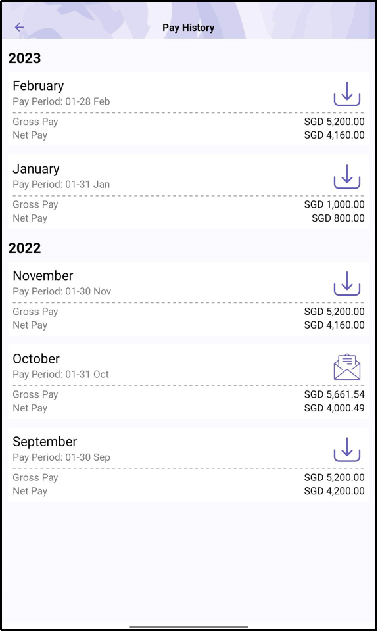378x631 pixels.
Task: Tap January gross pay SGD 1,000.00
Action: tap(334, 204)
